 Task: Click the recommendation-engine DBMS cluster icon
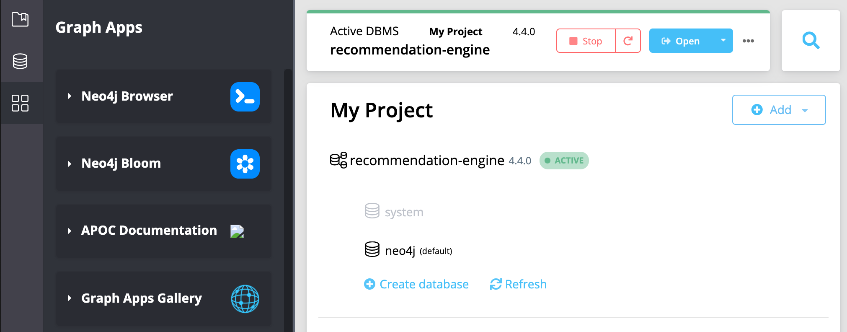[338, 160]
